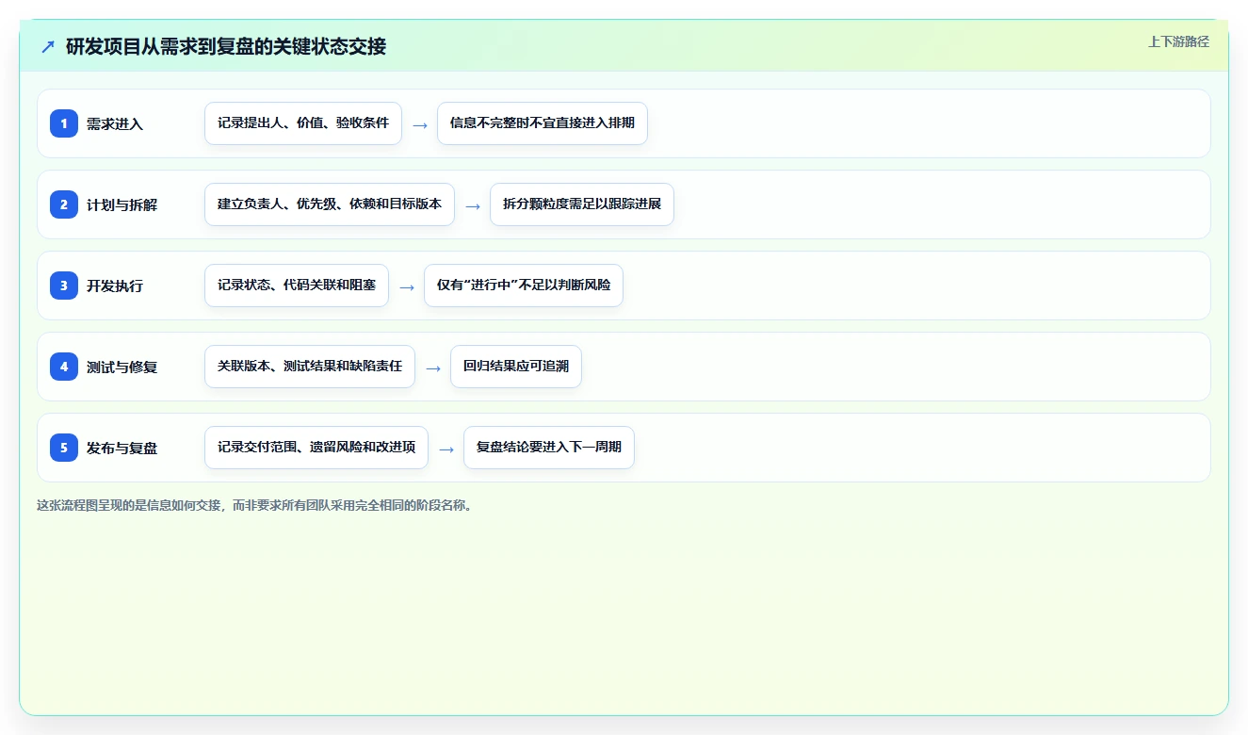
Task: Click the step number 3 badge
Action: tap(64, 286)
